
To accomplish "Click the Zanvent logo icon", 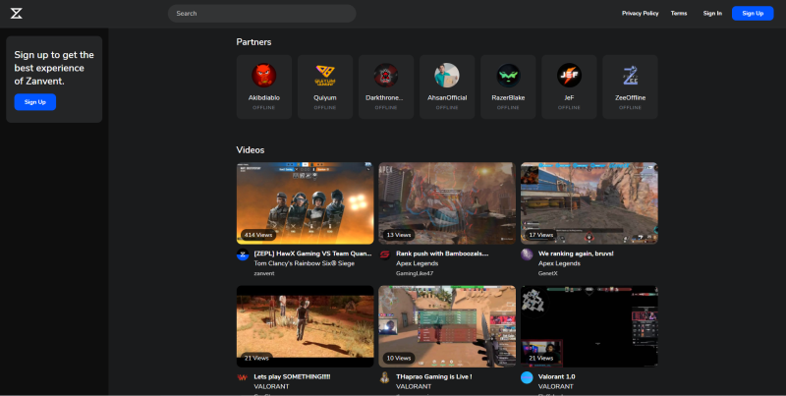I will click(16, 14).
